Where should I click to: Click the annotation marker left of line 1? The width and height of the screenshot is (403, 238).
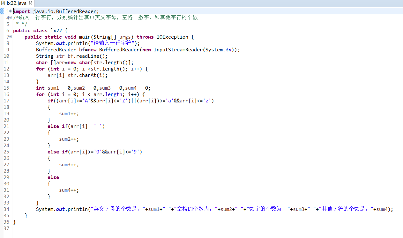tap(1, 11)
